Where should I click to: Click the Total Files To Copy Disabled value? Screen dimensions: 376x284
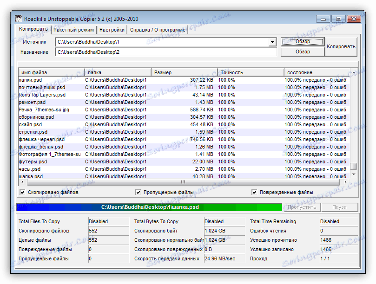tap(109, 221)
